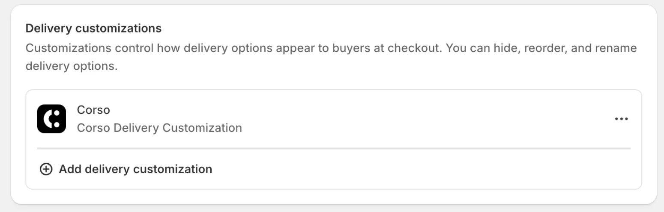Select the "Corso" app name
Image resolution: width=664 pixels, height=212 pixels.
point(93,110)
